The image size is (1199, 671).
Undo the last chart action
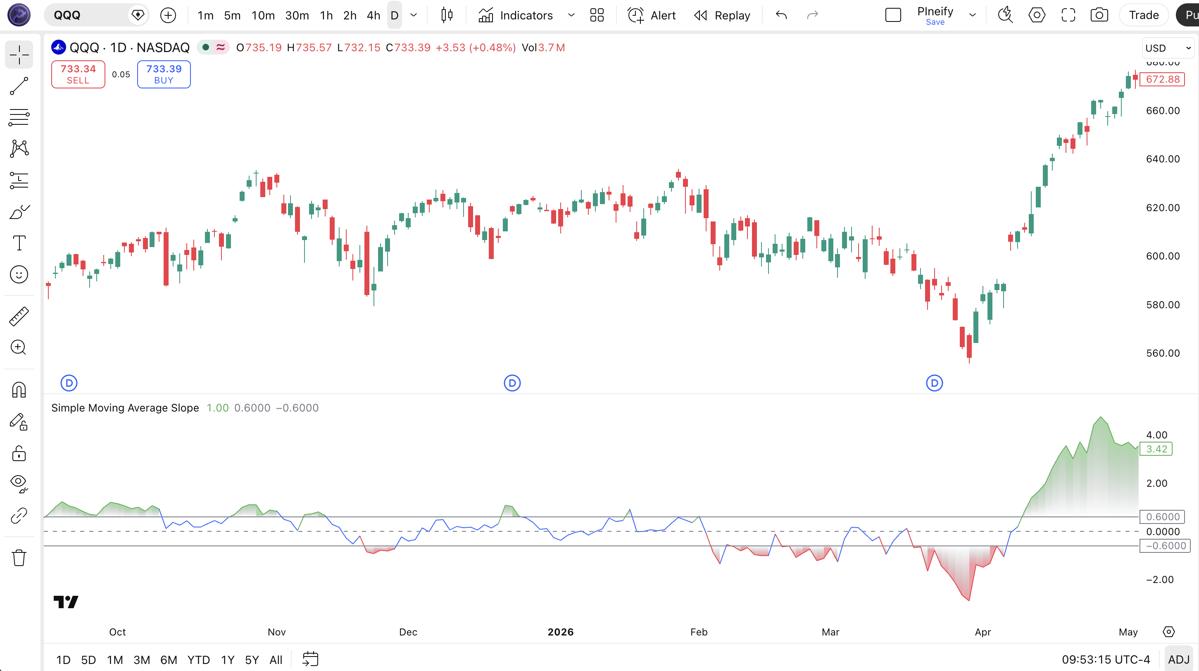781,15
